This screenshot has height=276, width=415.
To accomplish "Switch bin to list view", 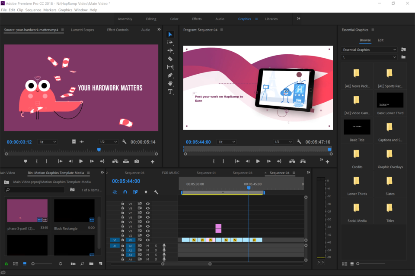I will coord(16,263).
